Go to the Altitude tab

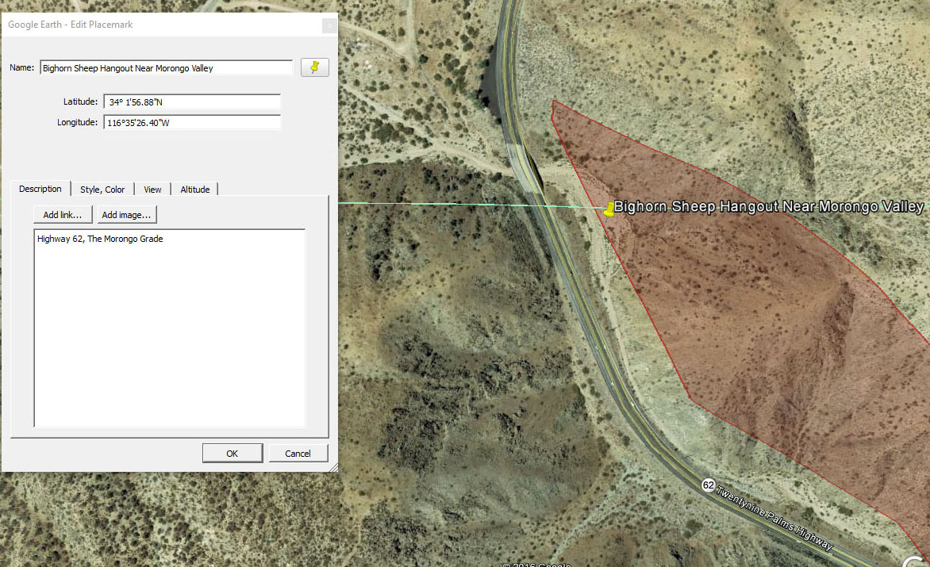pyautogui.click(x=195, y=190)
